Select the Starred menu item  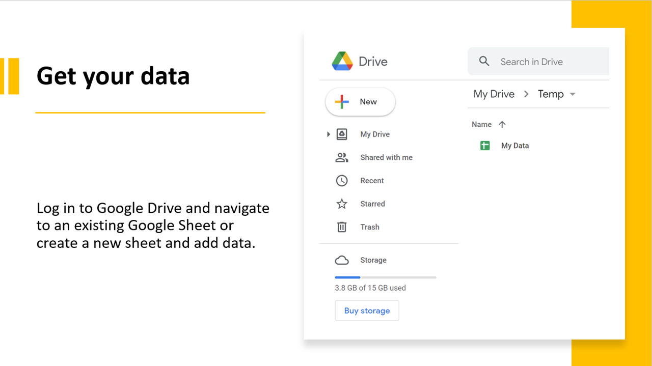pos(372,204)
